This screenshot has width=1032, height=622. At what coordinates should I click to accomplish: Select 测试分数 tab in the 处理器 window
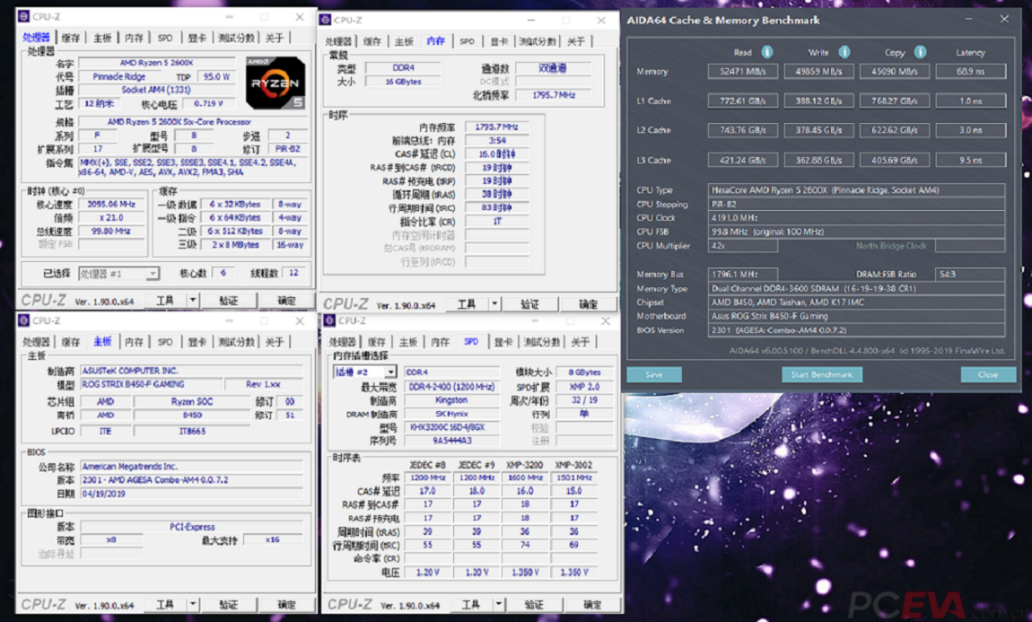[236, 39]
